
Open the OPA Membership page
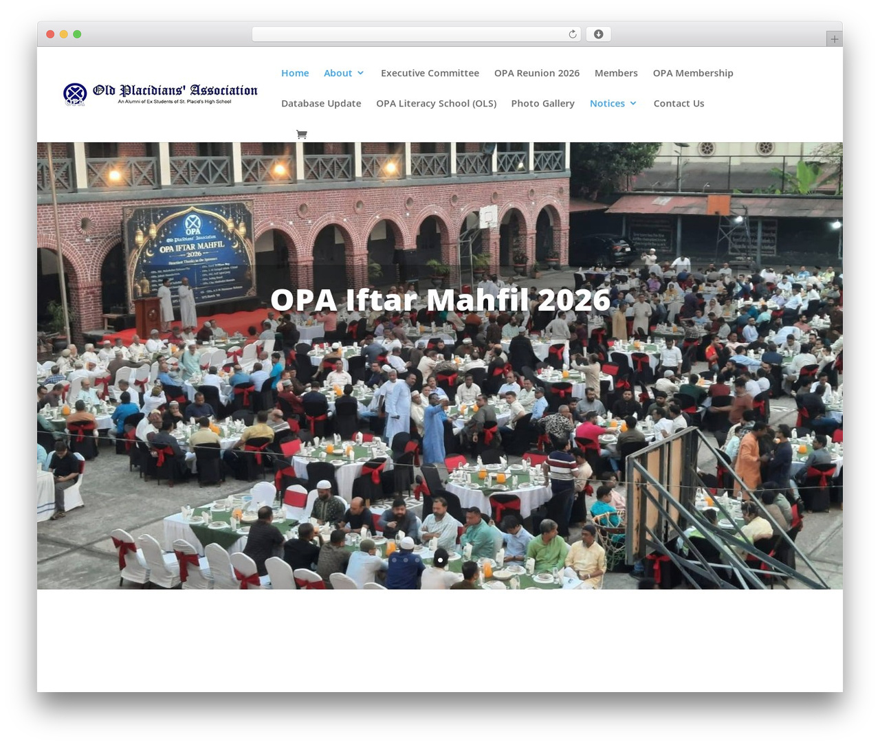tap(693, 73)
